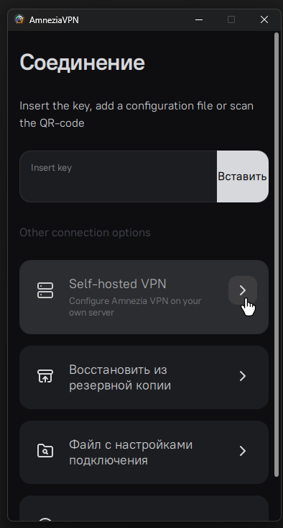Click the restore-from-backup box icon

pos(45,376)
